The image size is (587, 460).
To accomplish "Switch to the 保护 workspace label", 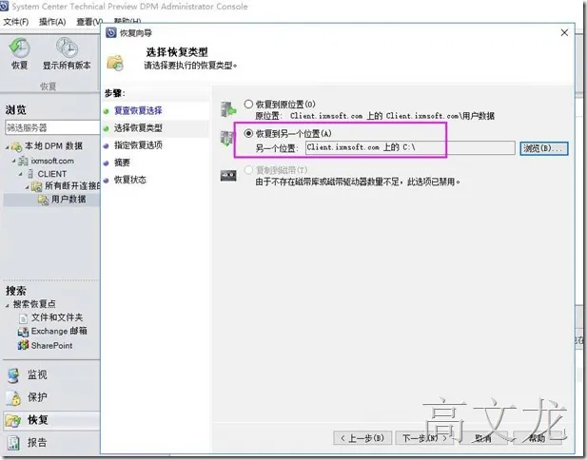I will coord(37,396).
